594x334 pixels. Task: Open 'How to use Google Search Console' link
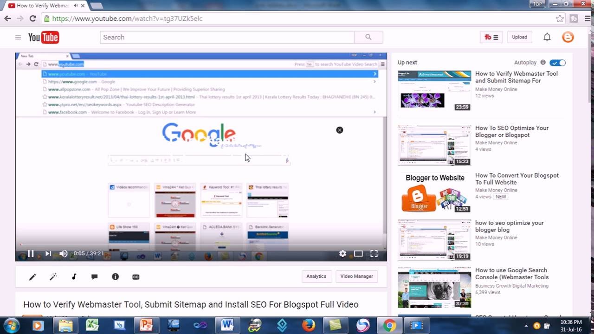point(512,274)
